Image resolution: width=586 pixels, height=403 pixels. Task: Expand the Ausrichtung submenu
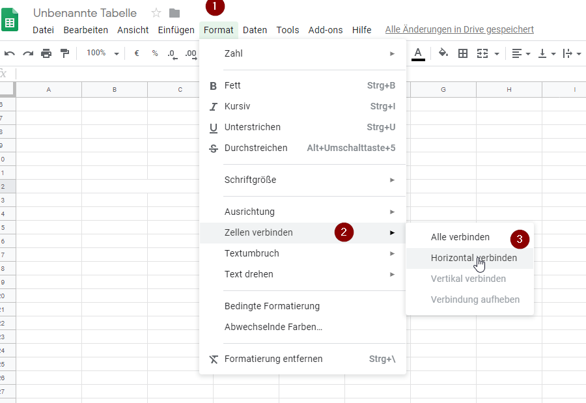[x=303, y=212]
